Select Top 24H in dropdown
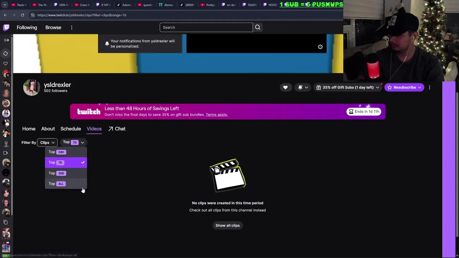This screenshot has width=459, height=258. tap(66, 152)
